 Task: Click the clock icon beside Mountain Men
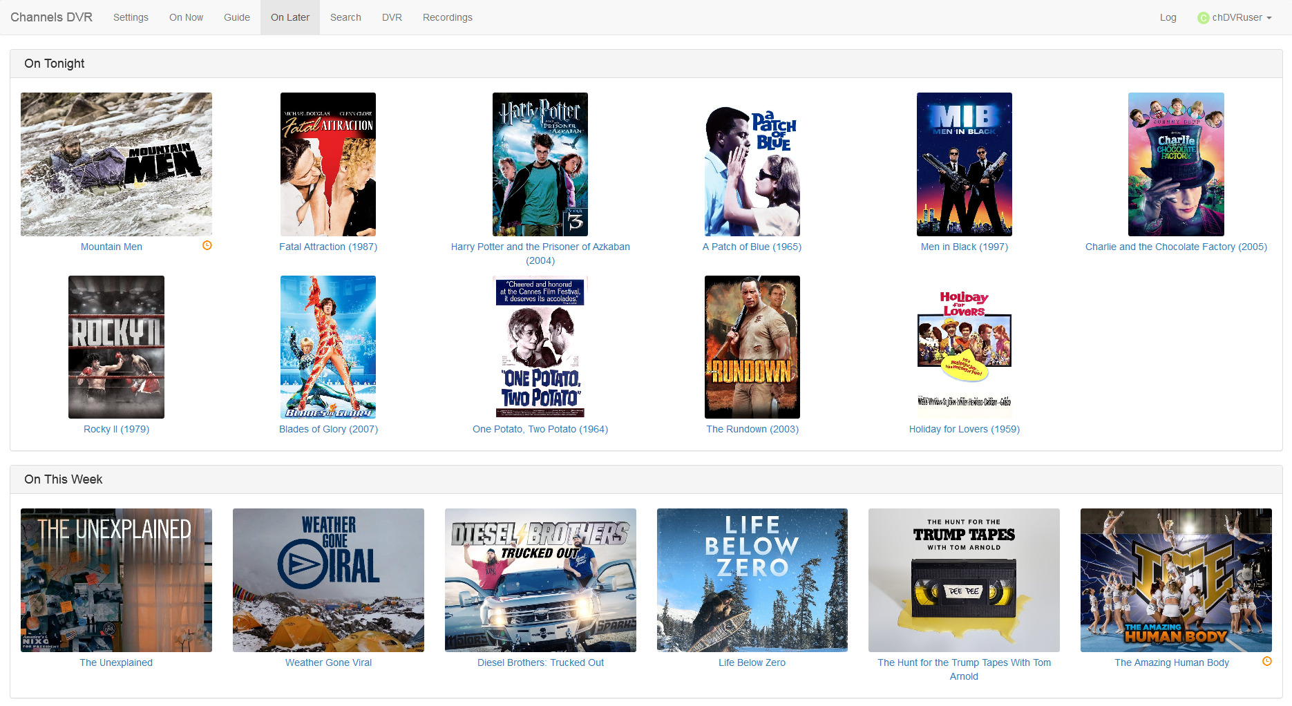[x=207, y=245]
